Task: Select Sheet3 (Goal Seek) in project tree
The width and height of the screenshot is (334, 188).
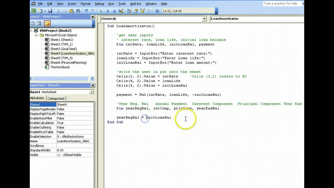Action: click(64, 49)
